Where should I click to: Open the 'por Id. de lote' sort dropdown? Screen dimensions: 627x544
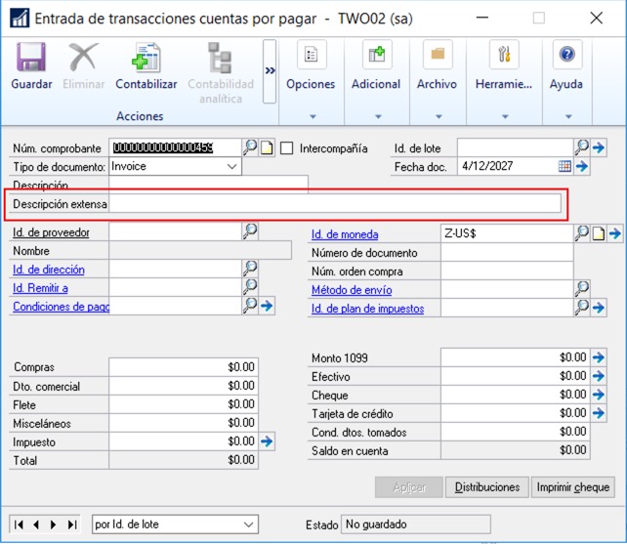(x=175, y=524)
